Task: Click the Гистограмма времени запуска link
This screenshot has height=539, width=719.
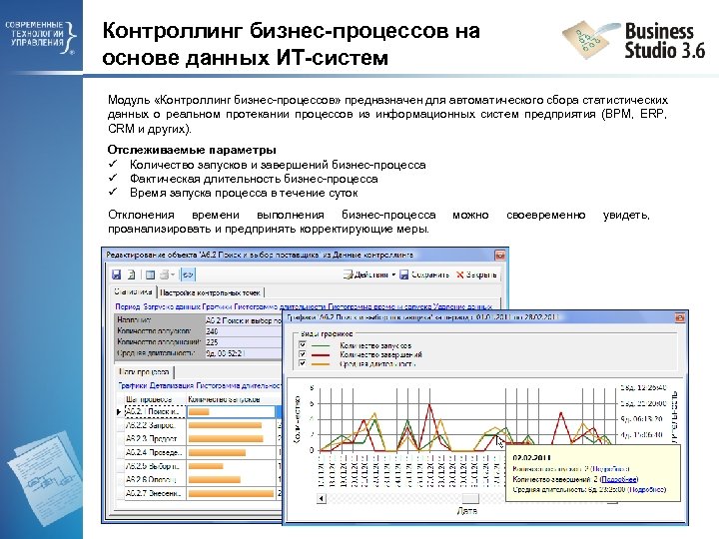Action: click(379, 306)
